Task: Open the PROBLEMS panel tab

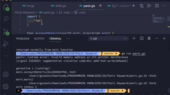Action: click(x=23, y=39)
